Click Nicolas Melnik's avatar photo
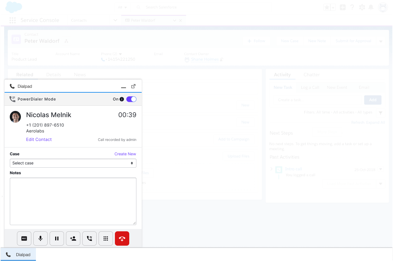The height and width of the screenshot is (261, 393). (x=15, y=117)
